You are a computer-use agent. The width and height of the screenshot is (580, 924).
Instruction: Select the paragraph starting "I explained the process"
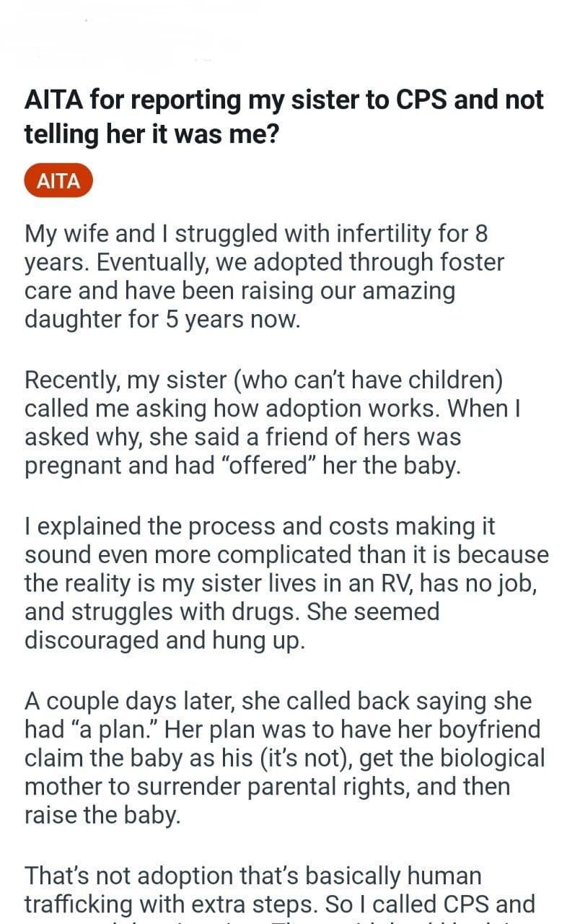286,583
